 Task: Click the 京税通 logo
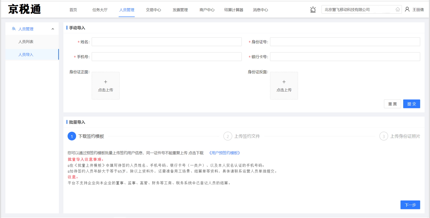[x=25, y=9]
